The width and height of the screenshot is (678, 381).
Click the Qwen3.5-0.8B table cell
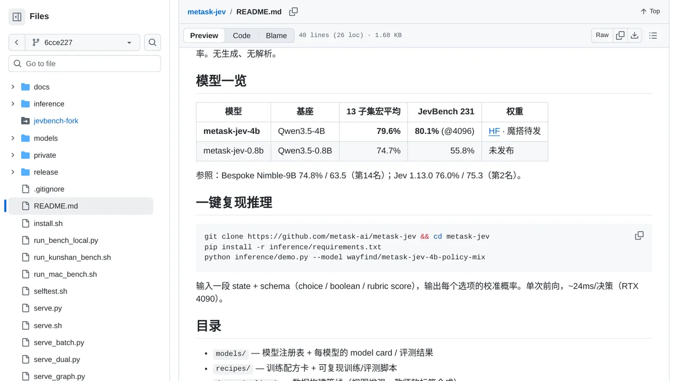(305, 151)
